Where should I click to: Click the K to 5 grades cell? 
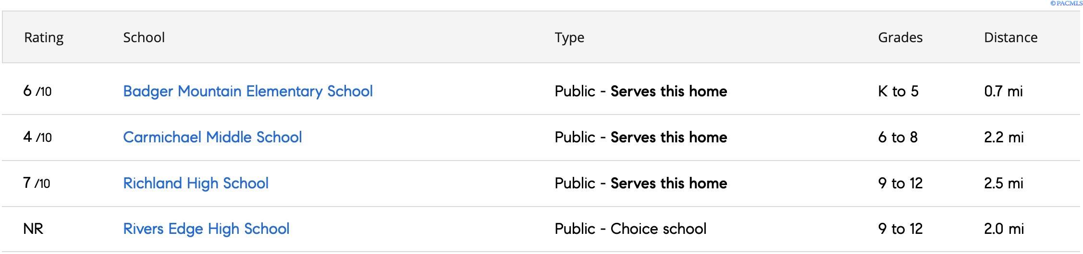point(898,91)
